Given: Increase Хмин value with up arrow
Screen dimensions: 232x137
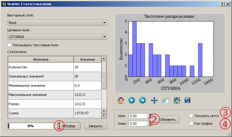Looking at the screenshot, I should coord(150,115).
